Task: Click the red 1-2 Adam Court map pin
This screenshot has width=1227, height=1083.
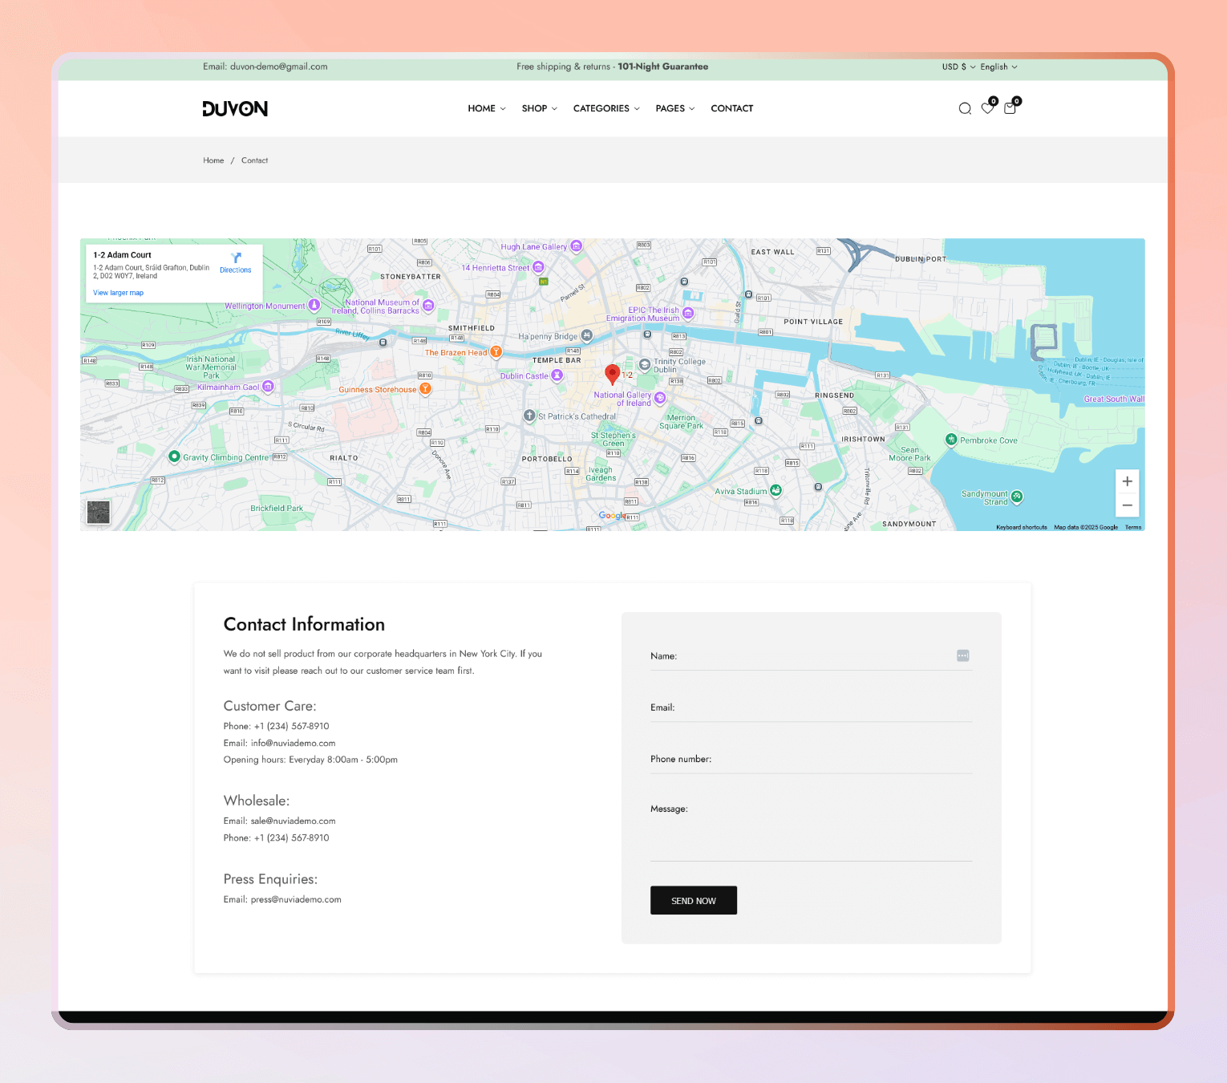Action: pos(612,374)
